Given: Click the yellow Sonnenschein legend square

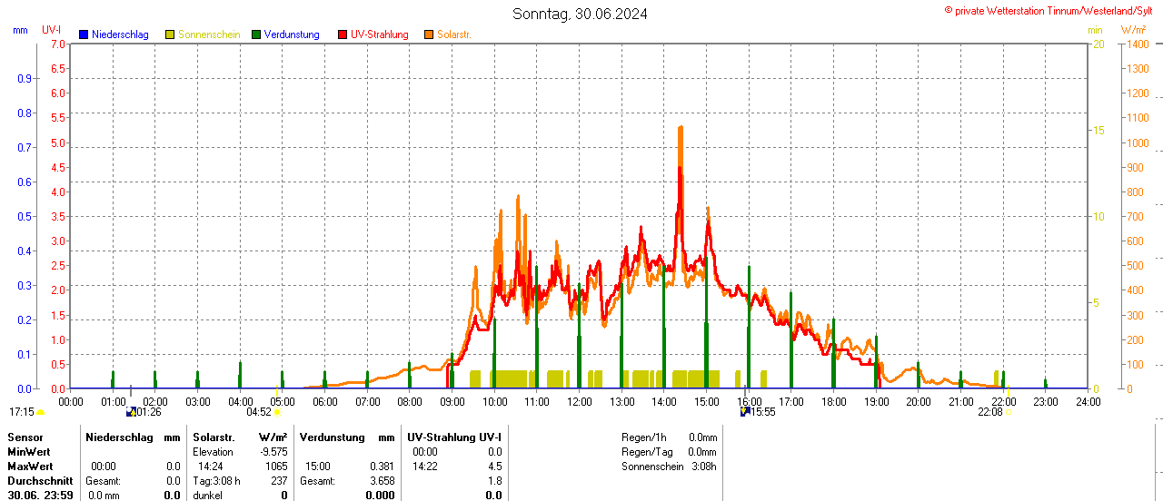Looking at the screenshot, I should pos(170,34).
